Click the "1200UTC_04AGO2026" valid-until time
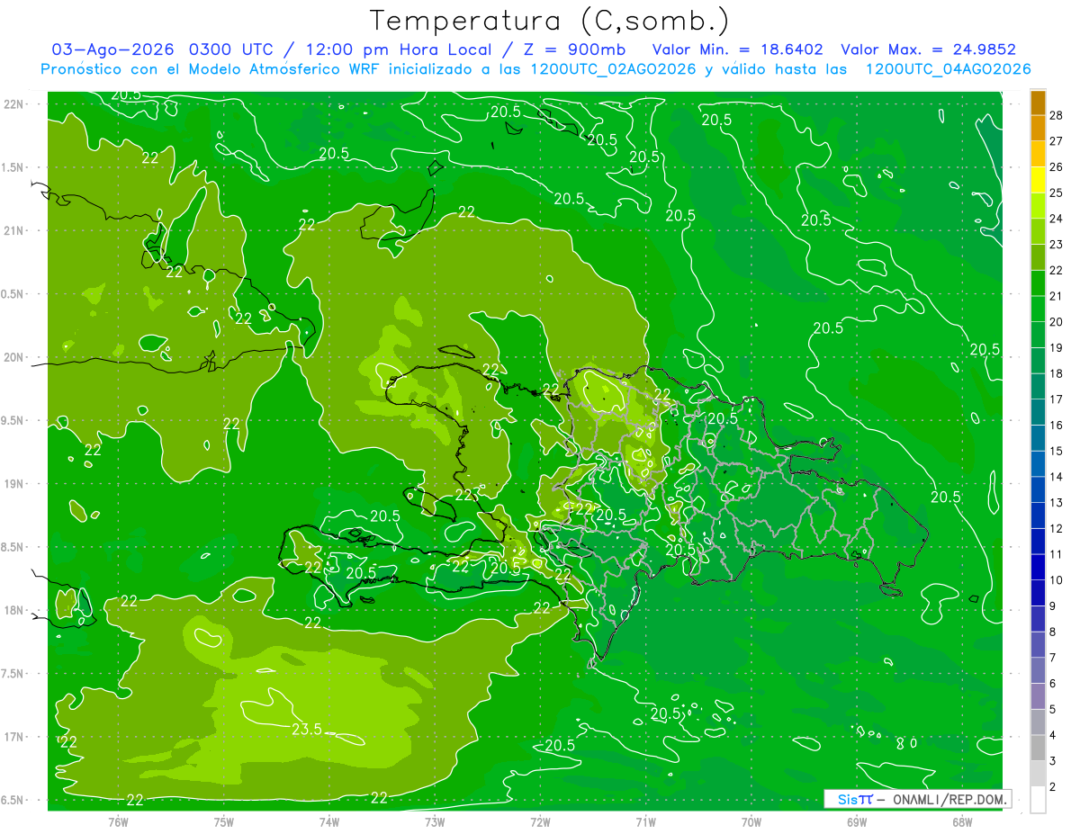The image size is (1080, 834). point(948,69)
